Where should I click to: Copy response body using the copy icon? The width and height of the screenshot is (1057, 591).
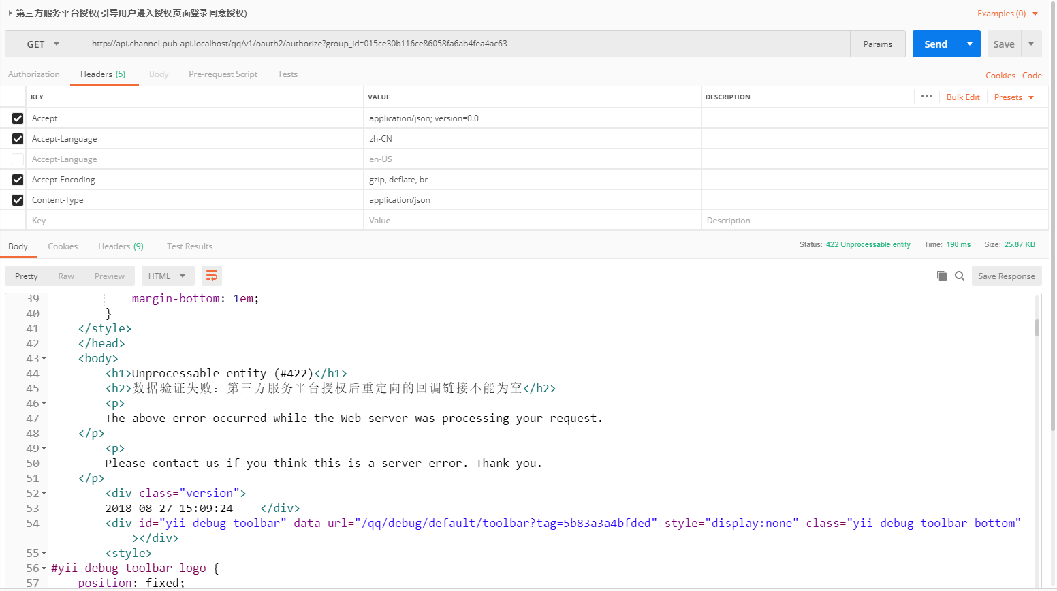click(942, 276)
